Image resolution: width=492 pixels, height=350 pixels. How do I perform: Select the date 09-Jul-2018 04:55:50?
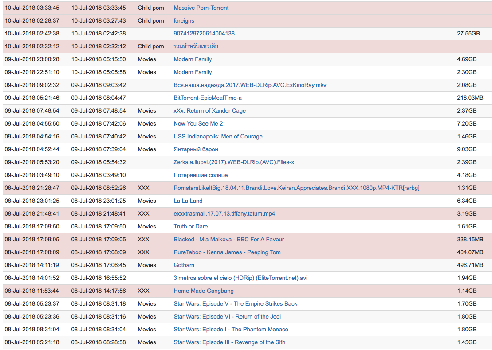[32, 124]
